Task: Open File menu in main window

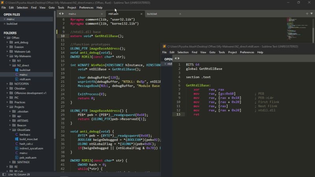Action: [x=4, y=7]
